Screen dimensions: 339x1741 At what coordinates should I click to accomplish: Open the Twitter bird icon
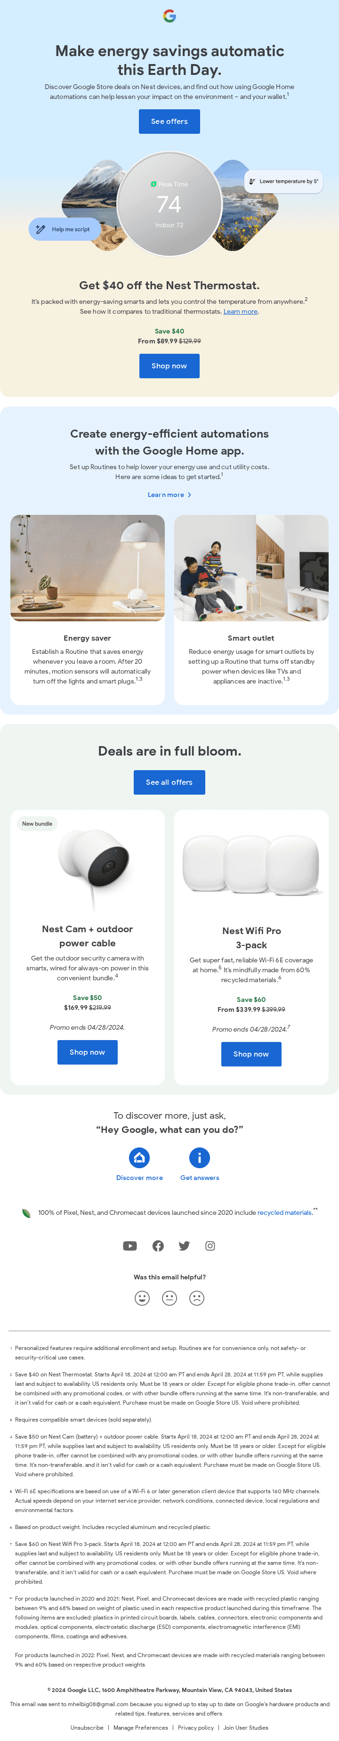click(184, 1245)
